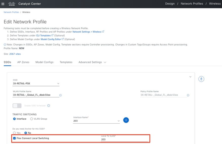The width and height of the screenshot is (222, 144).
Task: Switch to the AP Zones tab
Action: pos(23,62)
